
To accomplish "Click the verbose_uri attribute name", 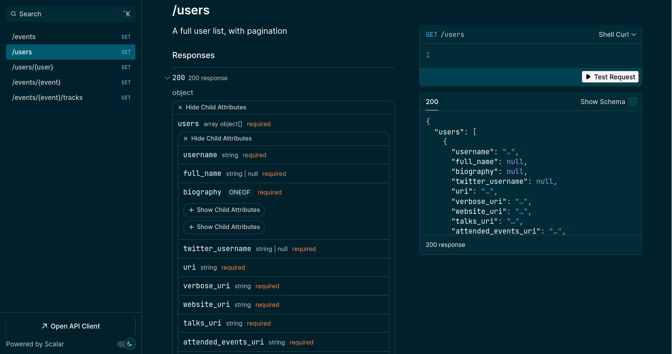I will click(206, 286).
